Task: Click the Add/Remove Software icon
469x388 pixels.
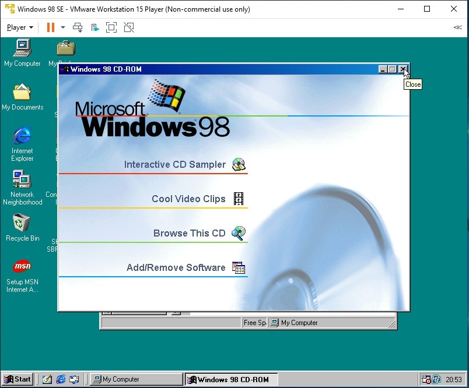Action: (239, 267)
